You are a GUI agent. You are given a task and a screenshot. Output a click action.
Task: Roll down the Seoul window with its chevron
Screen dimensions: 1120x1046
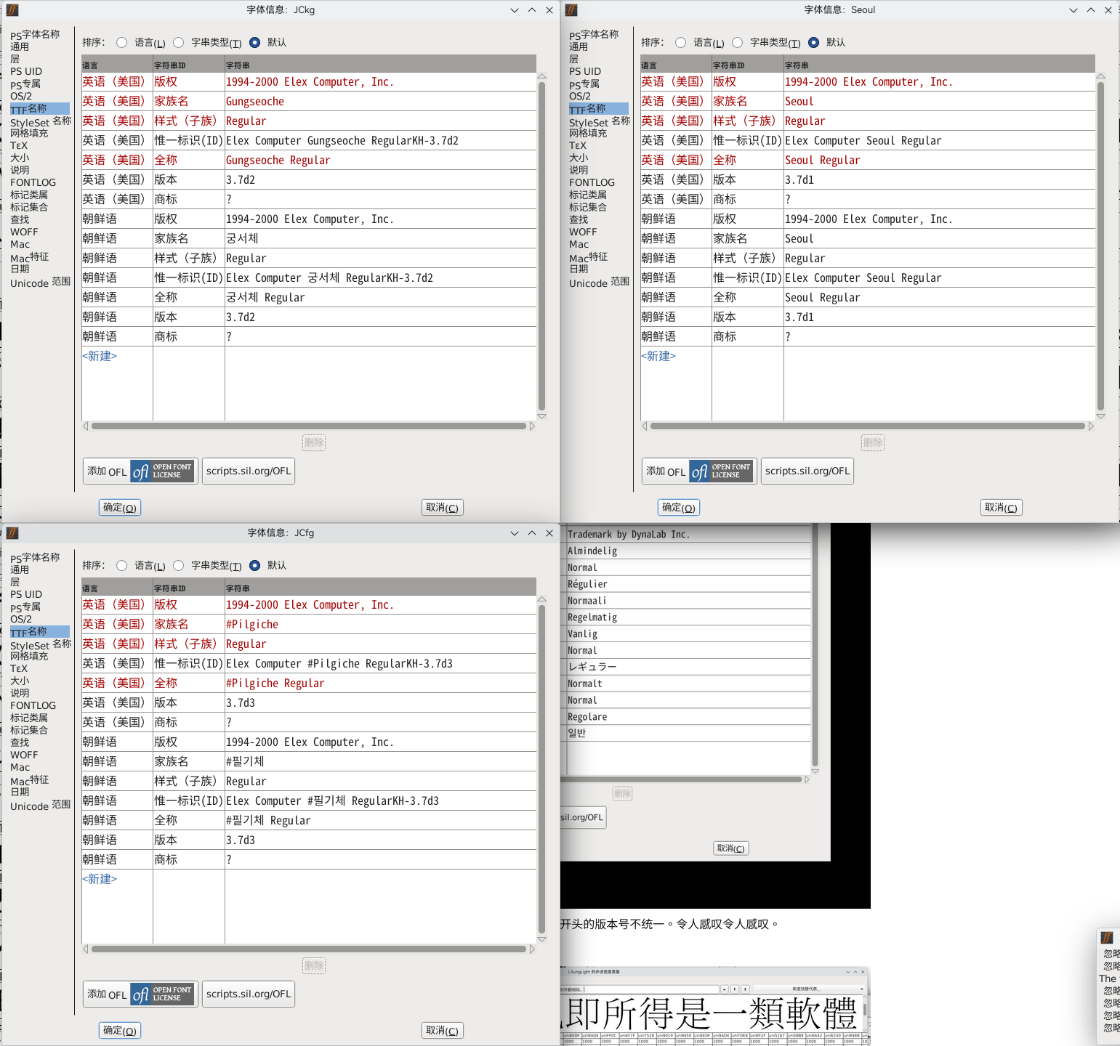(x=1073, y=10)
